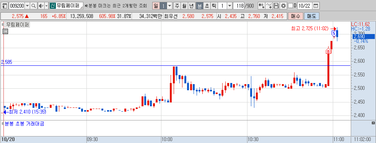This screenshot has width=376, height=143.
Task: Open the dropdown arrow next to the speaker
Action: tap(46, 6)
